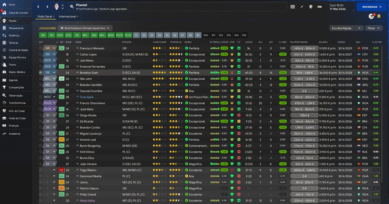
Task: Open the Filtrar dropdown
Action: [374, 28]
